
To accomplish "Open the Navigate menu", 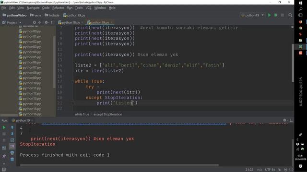I will click(x=33, y=8).
